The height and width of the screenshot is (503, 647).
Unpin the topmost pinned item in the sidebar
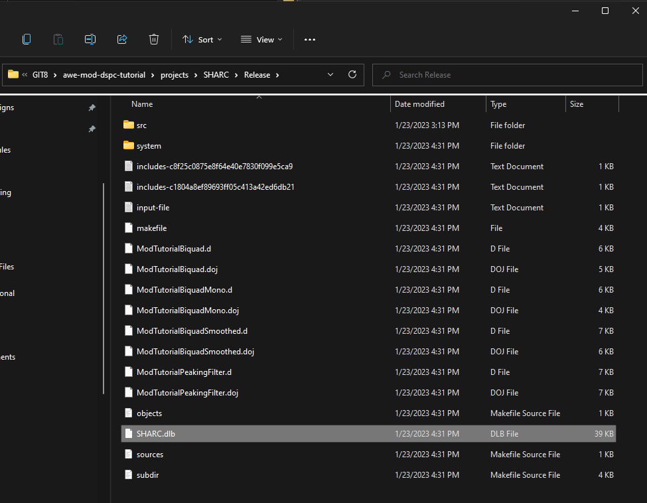click(x=92, y=108)
